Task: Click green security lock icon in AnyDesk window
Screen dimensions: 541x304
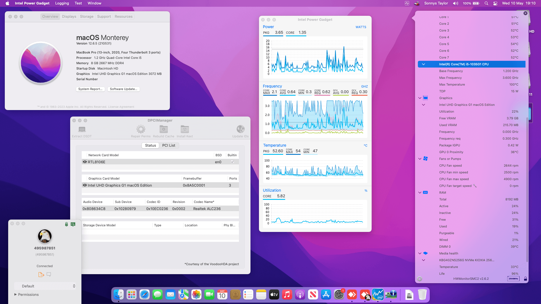Action: pos(66,224)
